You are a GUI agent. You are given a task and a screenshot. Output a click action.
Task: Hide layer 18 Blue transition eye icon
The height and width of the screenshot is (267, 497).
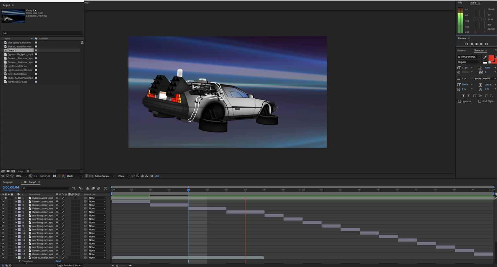[3, 258]
